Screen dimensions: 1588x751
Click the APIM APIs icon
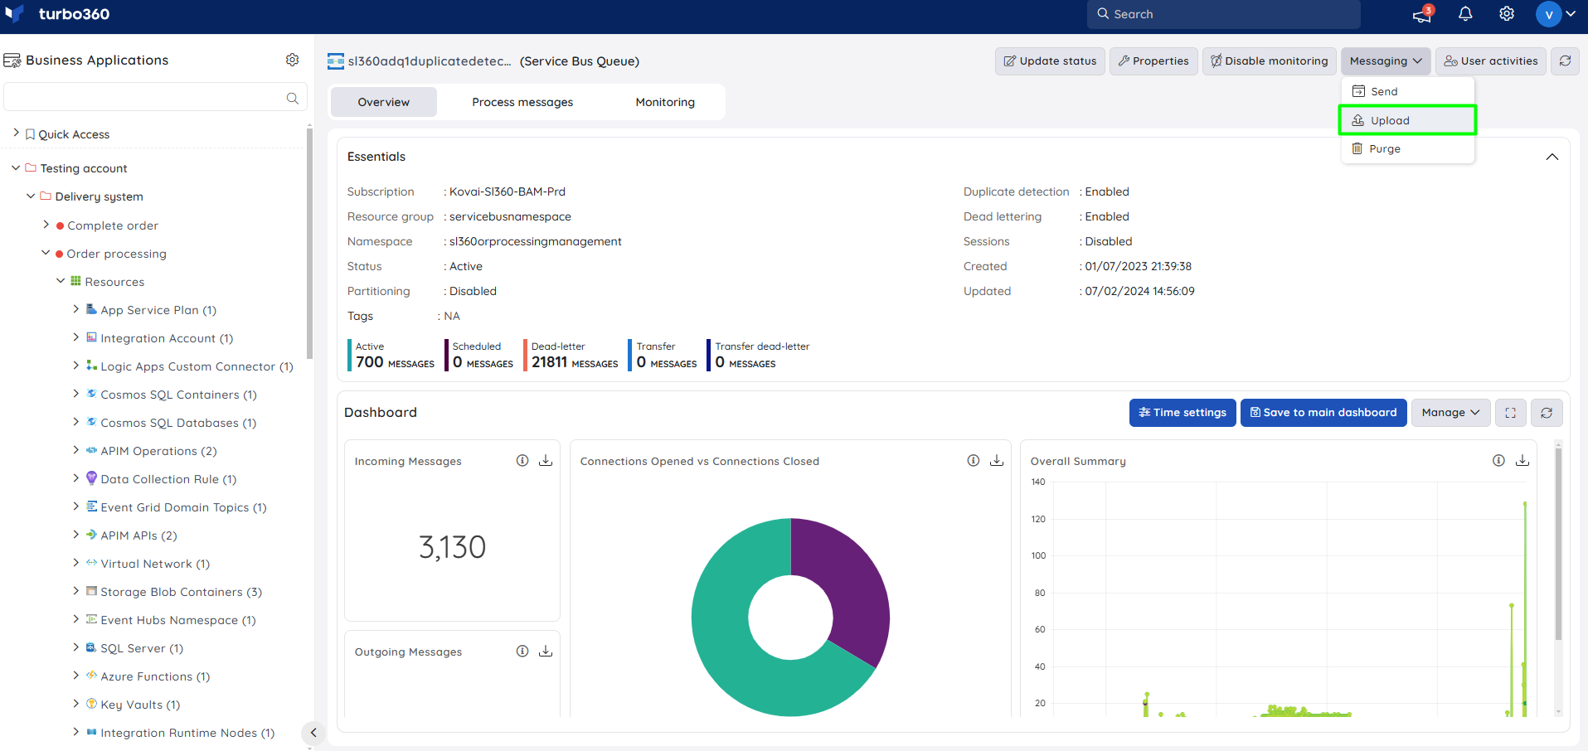pos(91,535)
